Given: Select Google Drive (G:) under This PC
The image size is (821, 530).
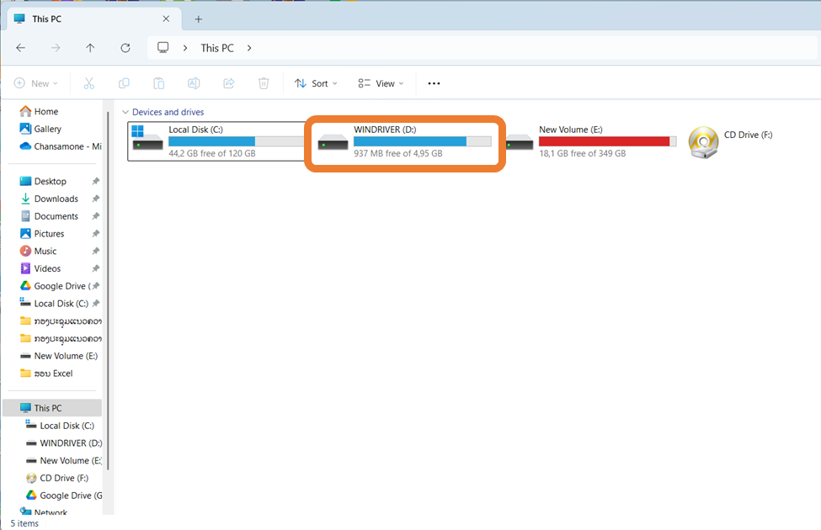Looking at the screenshot, I should point(71,496).
